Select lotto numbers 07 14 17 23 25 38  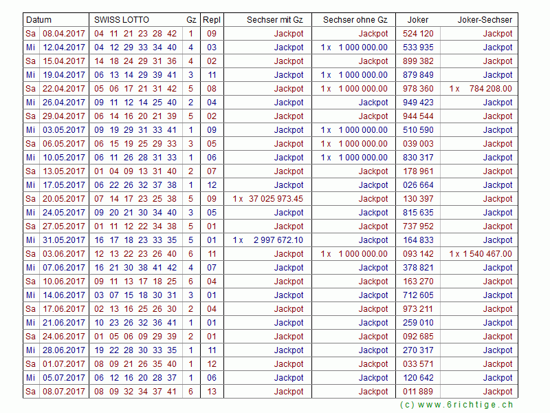pos(135,199)
